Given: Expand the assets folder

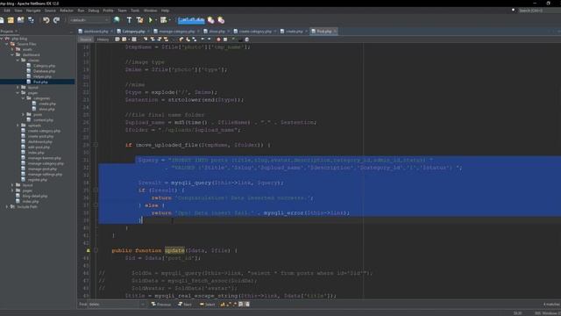Looking at the screenshot, I should (x=12, y=49).
